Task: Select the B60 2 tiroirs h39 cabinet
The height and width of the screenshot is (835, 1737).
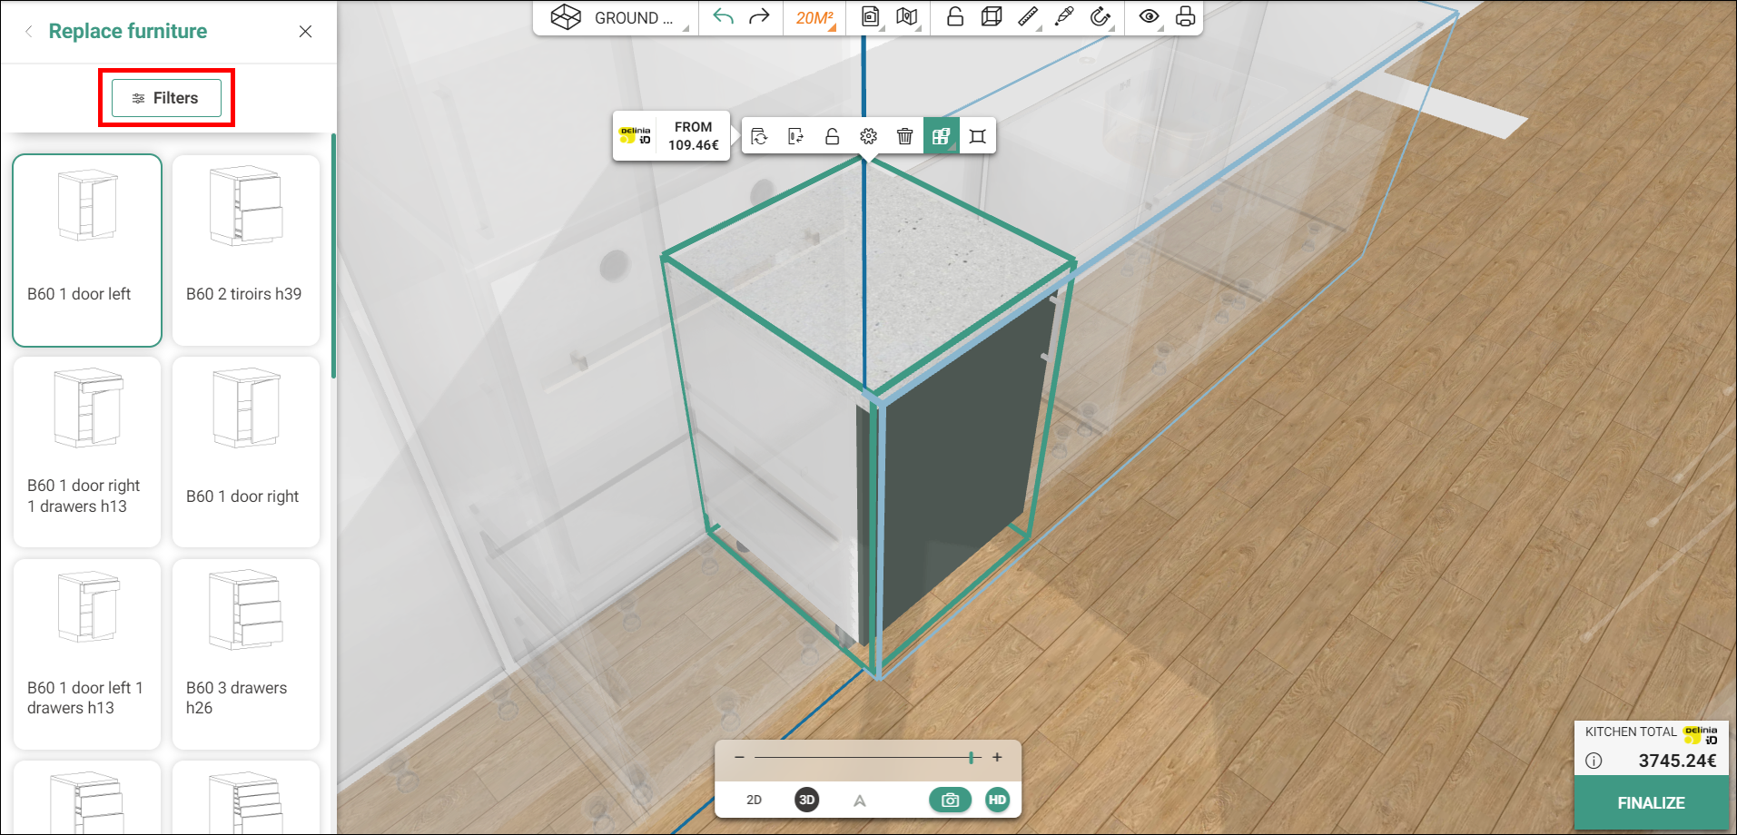Action: pyautogui.click(x=246, y=250)
